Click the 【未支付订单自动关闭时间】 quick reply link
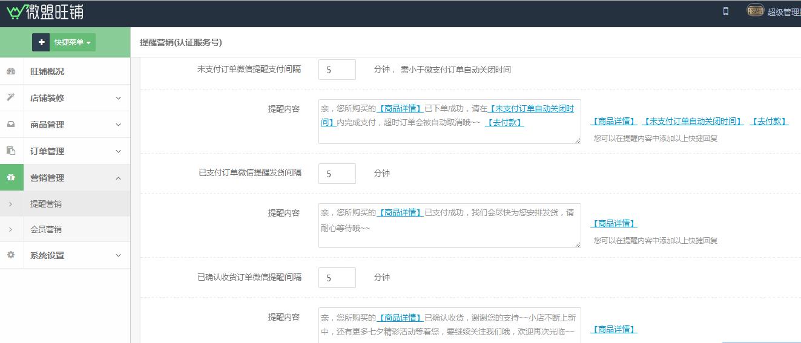 click(x=693, y=122)
